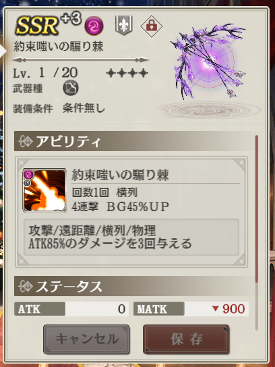
Task: Click the ornament icon beside アビリティ
Action: (x=25, y=142)
